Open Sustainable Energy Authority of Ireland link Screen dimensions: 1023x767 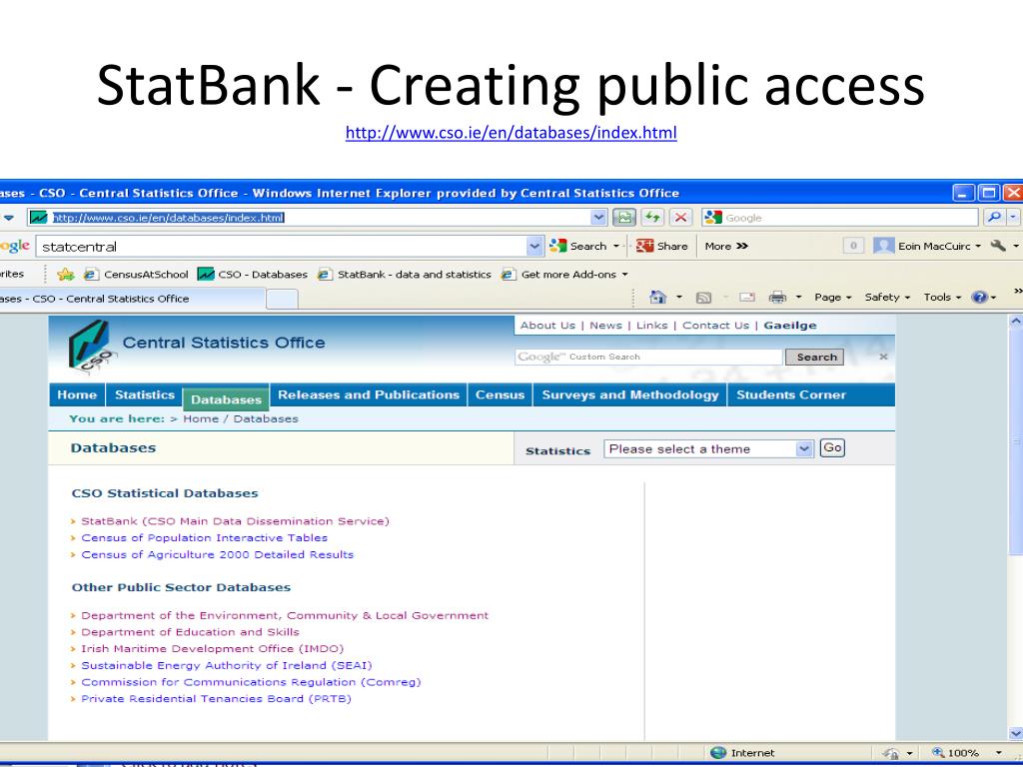227,665
